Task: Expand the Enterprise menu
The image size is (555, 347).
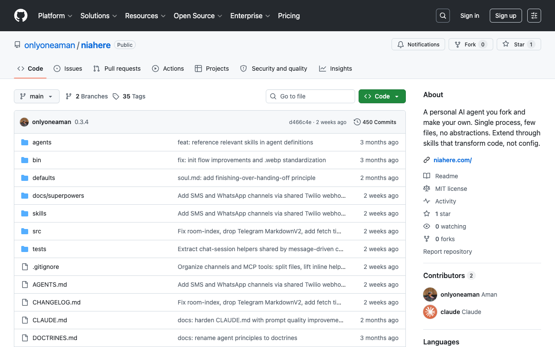Action: pos(250,16)
